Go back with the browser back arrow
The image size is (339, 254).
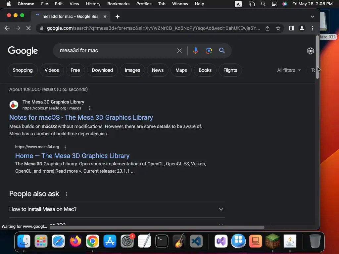point(7,28)
